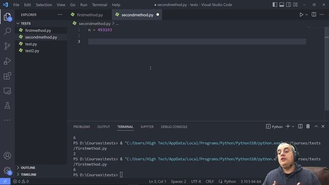Switch to JUPYTER panel tab
The image size is (329, 185).
pos(147,127)
